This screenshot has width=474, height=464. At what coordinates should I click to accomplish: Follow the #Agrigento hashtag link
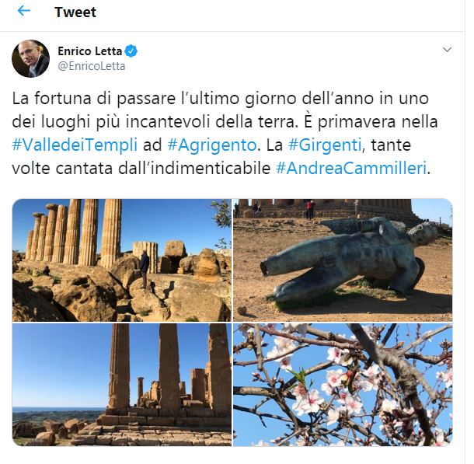(212, 145)
